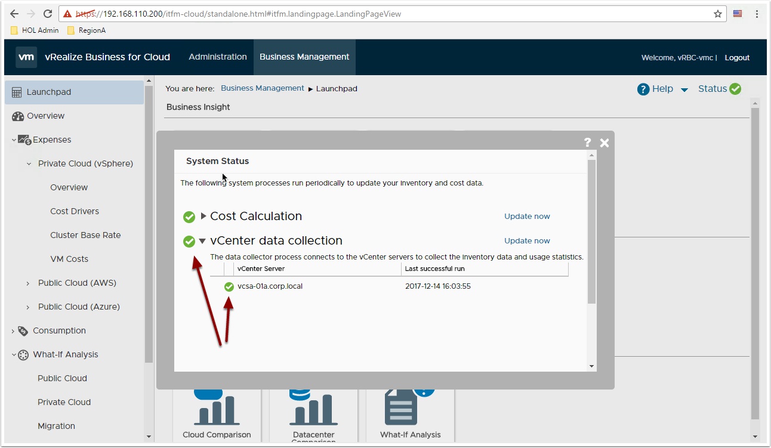Click the 2017-12-14 16:03:55 timestamp

(438, 287)
